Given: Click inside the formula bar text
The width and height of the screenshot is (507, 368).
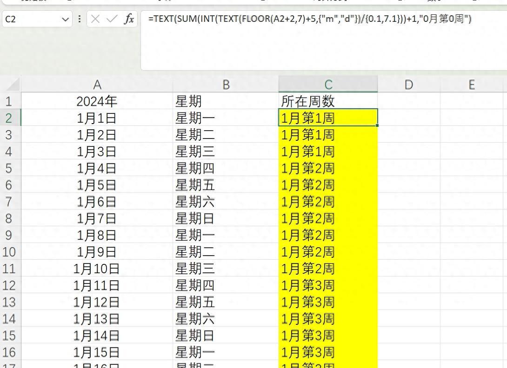Looking at the screenshot, I should click(309, 19).
